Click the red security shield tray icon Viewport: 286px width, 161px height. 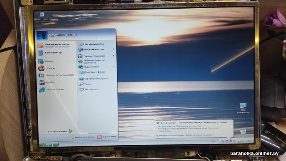pyautogui.click(x=231, y=141)
